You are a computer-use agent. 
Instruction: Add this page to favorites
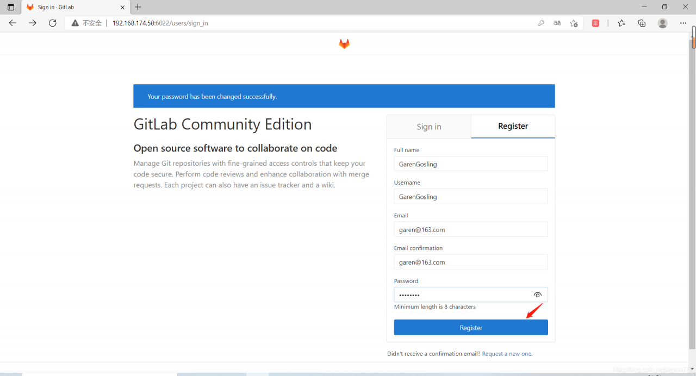574,23
